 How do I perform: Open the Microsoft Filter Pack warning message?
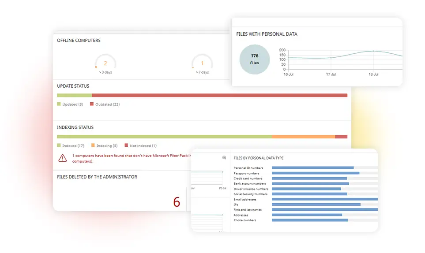(132, 158)
